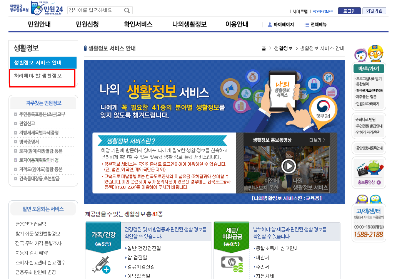Click the 가족/건강 syringe icon
402x279 pixels.
click(x=101, y=265)
